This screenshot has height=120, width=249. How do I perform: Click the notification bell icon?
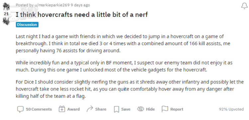coord(244,6)
